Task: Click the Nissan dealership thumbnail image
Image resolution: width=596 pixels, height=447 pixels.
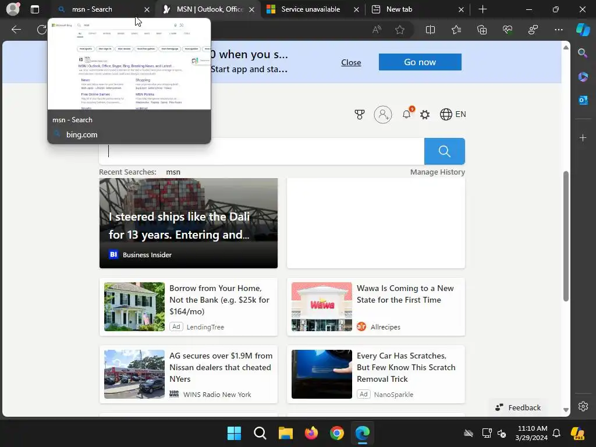Action: tap(134, 374)
